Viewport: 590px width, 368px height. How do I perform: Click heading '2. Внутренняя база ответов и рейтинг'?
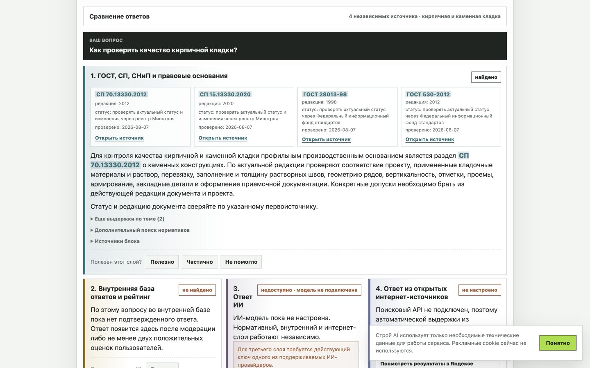pyautogui.click(x=123, y=293)
